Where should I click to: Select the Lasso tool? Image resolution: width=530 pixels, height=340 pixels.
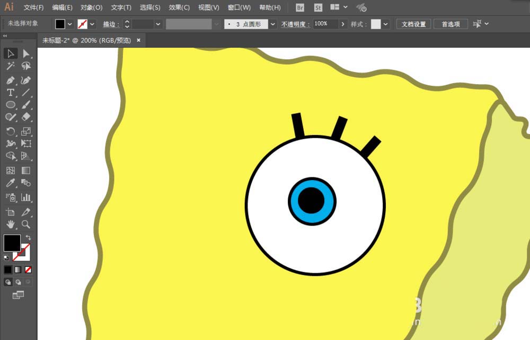coord(26,66)
